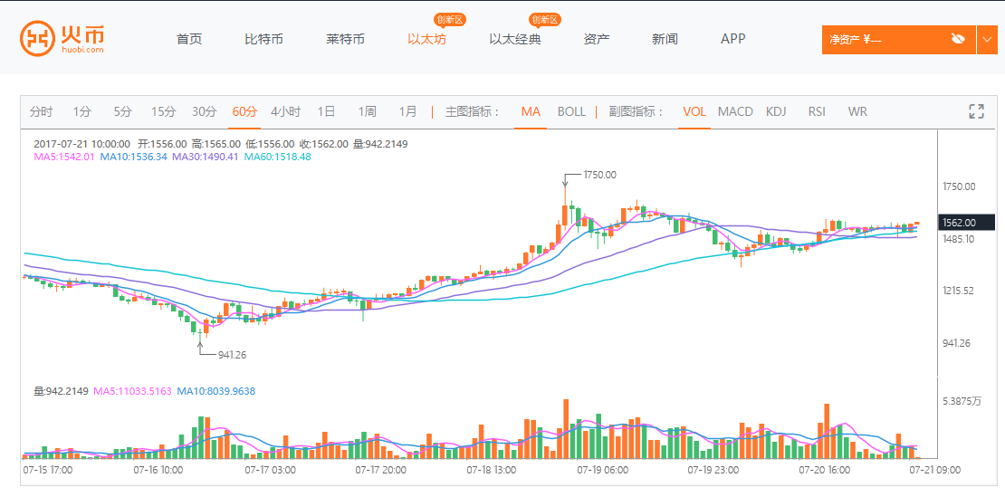This screenshot has width=1005, height=497.
Task: Select the 1分 candlestick interval
Action: [x=82, y=111]
